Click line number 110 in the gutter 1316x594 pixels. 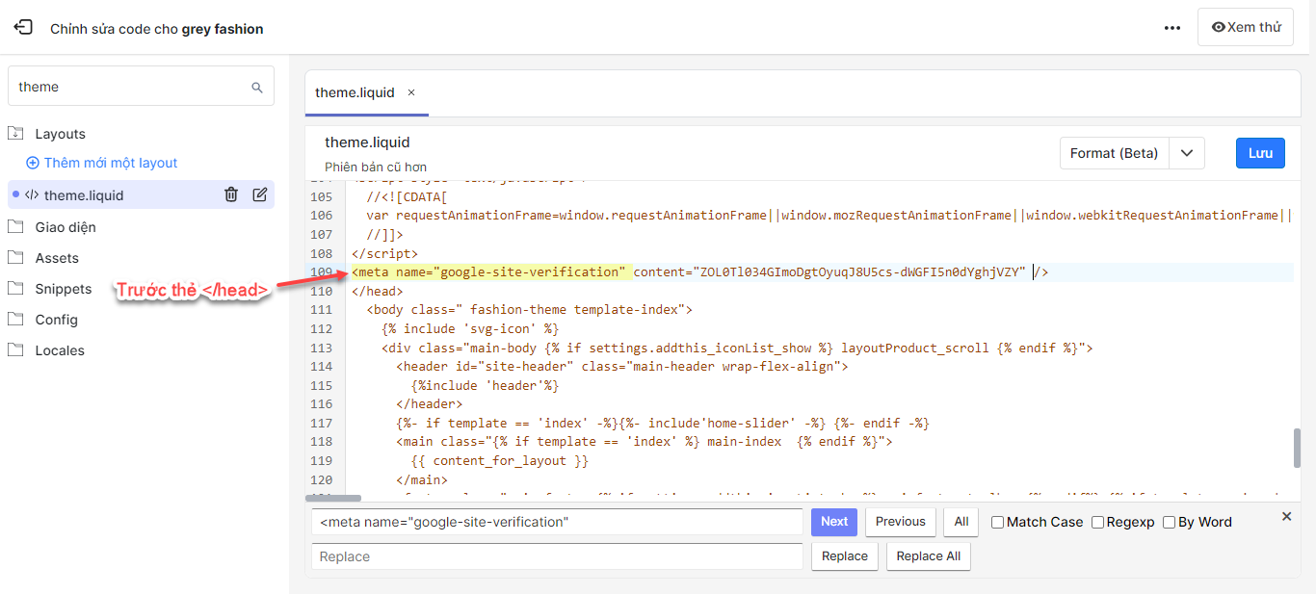click(320, 291)
